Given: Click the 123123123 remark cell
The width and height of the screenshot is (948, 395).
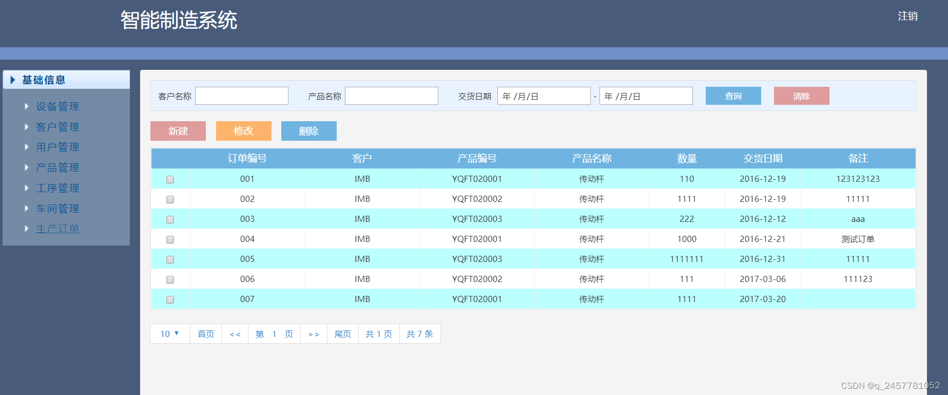Looking at the screenshot, I should pos(858,179).
